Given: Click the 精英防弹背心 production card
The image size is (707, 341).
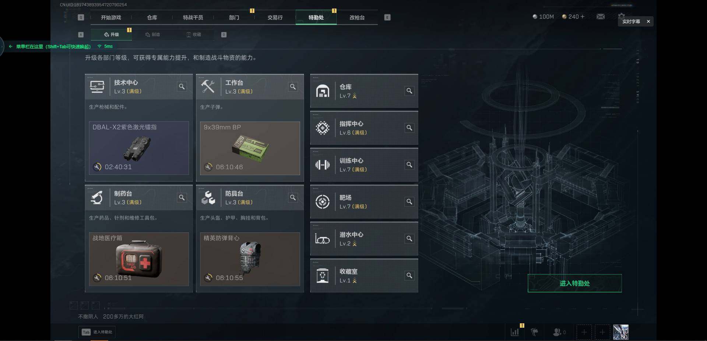Looking at the screenshot, I should point(250,259).
